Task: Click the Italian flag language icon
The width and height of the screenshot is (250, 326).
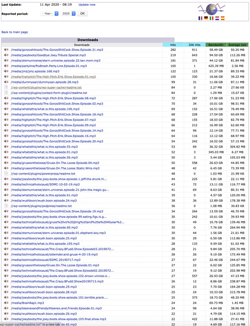Action: tap(211, 18)
